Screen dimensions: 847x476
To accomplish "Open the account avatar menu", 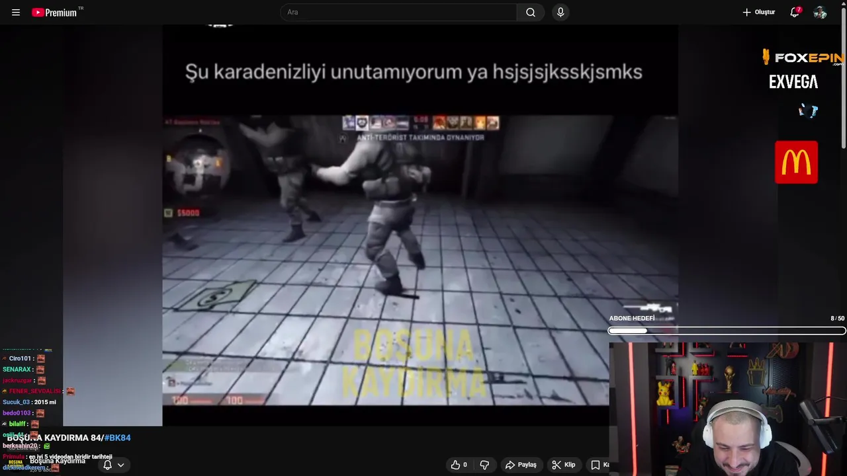I will pyautogui.click(x=820, y=13).
